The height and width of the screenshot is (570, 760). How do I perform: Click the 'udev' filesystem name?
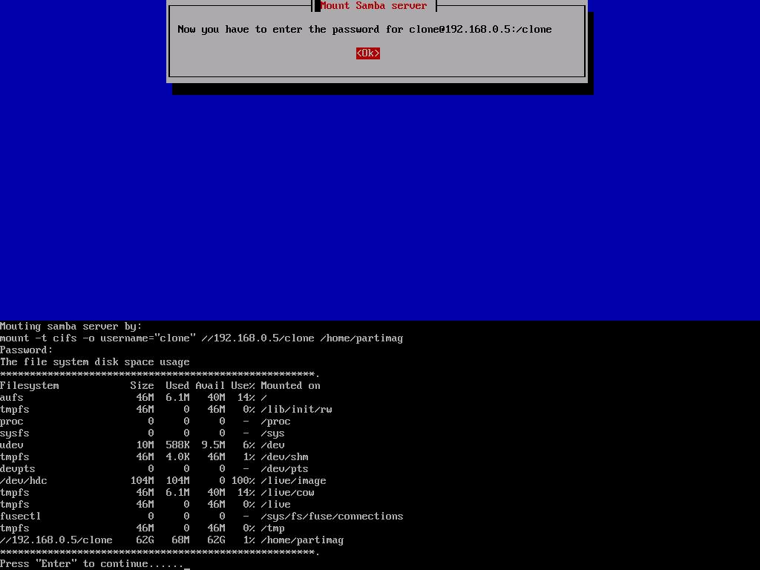[x=12, y=445]
